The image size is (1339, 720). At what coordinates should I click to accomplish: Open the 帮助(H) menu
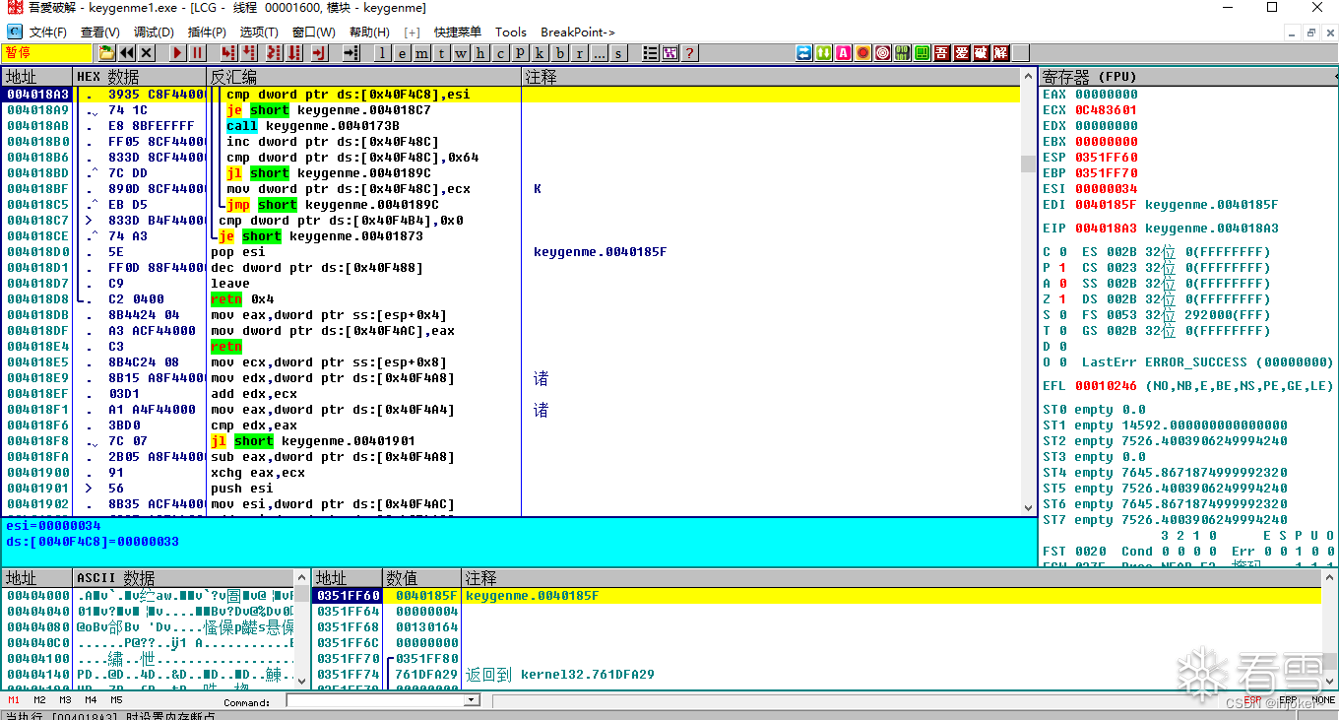click(x=369, y=33)
